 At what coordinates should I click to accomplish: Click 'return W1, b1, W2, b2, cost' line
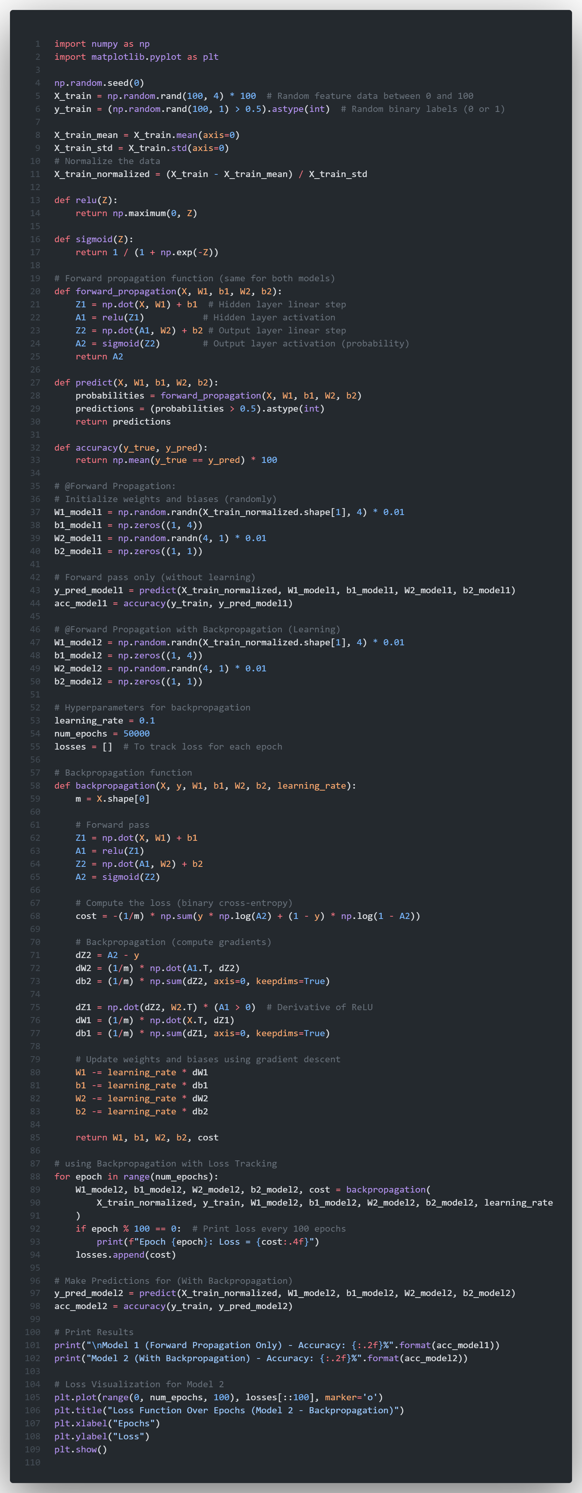[147, 1138]
